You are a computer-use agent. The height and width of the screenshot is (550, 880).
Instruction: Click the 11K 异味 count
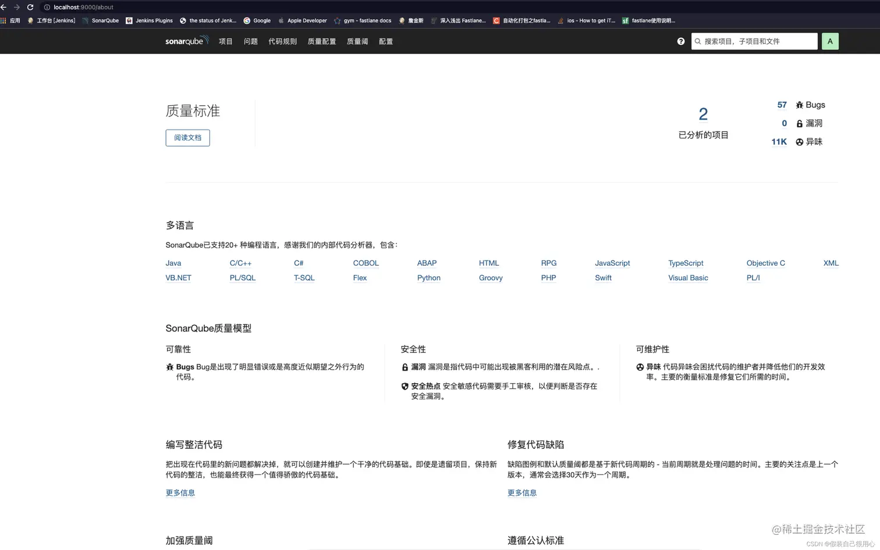point(779,142)
